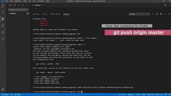The height and width of the screenshot is (96, 171).
Task: Click the 'git config --global --edit' text
Action: (x=48, y=64)
